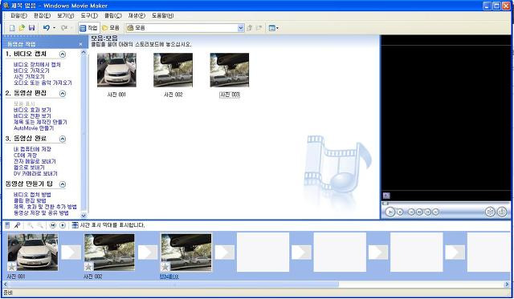Viewport: 514px width, 299px height.
Task: Click 비디오 효과 보기 link
Action: click(32, 110)
